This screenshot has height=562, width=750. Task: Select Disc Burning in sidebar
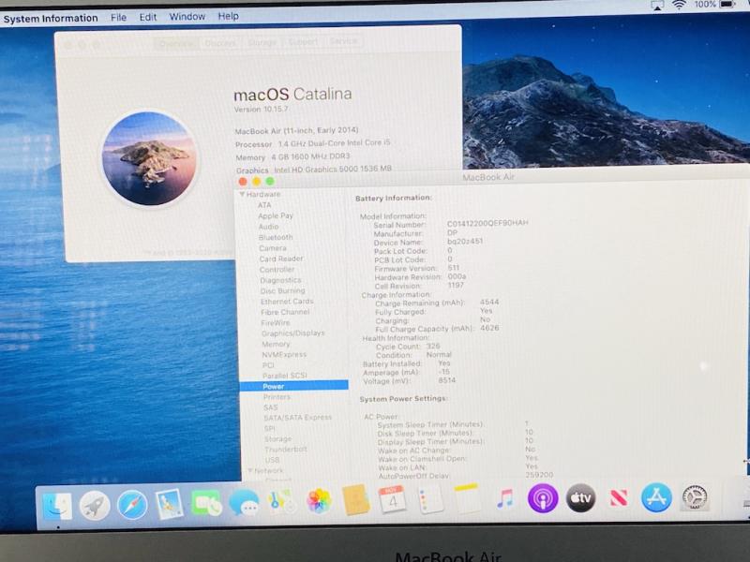pos(282,290)
